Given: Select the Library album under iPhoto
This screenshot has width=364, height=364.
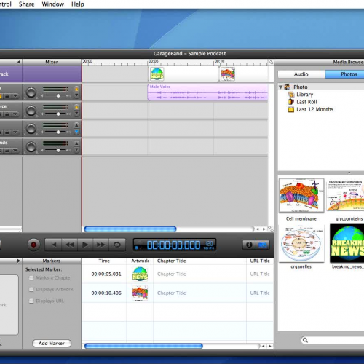Looking at the screenshot, I should coord(305,95).
